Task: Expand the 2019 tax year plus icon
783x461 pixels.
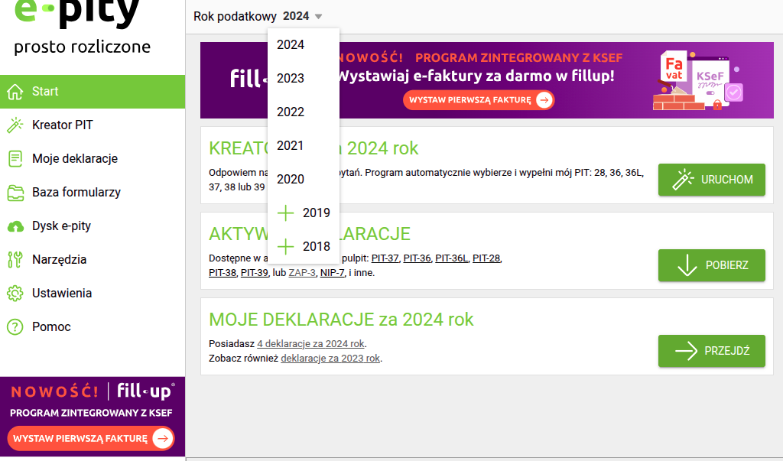Action: pyautogui.click(x=285, y=213)
